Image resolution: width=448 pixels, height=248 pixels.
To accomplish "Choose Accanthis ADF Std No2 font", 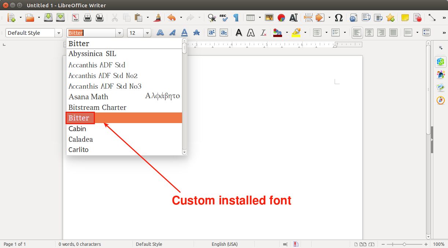I will pyautogui.click(x=124, y=75).
